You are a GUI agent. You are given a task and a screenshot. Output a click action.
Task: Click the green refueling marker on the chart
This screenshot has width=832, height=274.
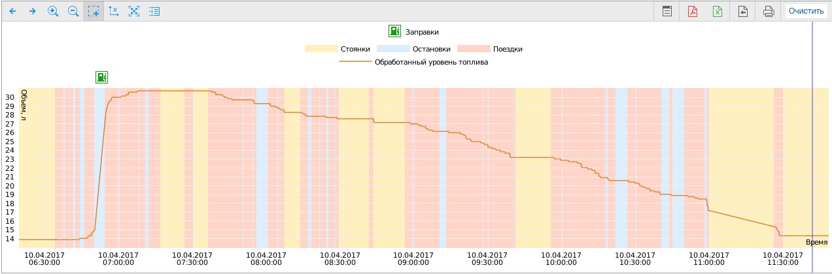click(x=101, y=77)
